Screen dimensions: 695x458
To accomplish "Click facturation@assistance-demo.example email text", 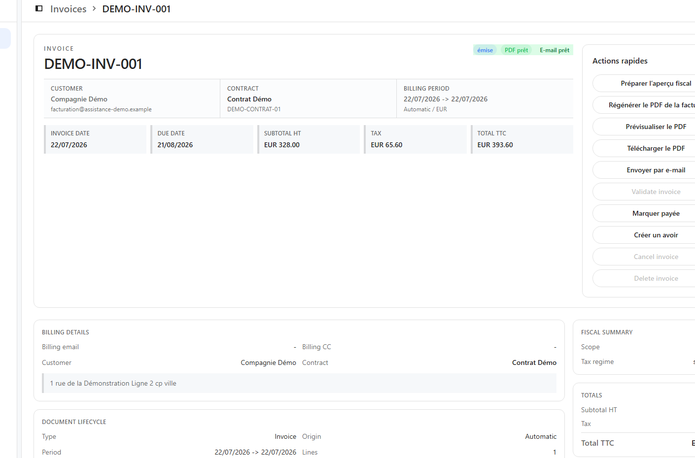I will tap(101, 109).
